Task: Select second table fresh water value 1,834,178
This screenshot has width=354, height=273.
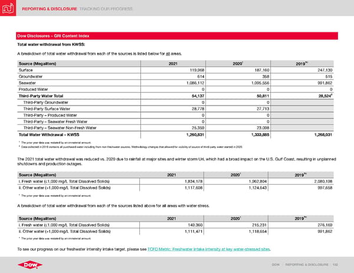Action: [x=194, y=182]
